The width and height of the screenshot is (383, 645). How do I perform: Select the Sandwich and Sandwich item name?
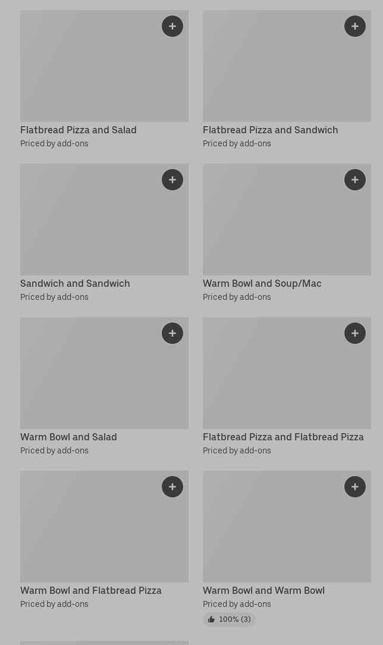point(75,283)
